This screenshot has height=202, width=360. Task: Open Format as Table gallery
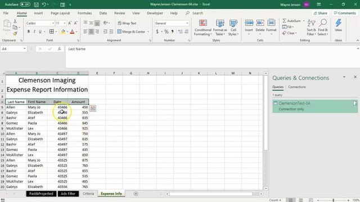tap(220, 27)
